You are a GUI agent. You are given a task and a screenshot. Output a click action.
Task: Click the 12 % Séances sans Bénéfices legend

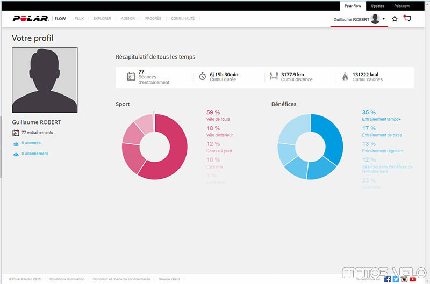[x=387, y=165]
